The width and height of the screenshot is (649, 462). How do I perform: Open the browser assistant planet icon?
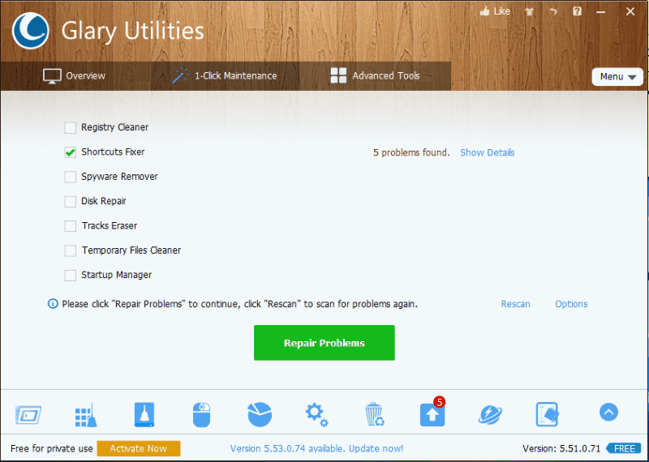(490, 414)
